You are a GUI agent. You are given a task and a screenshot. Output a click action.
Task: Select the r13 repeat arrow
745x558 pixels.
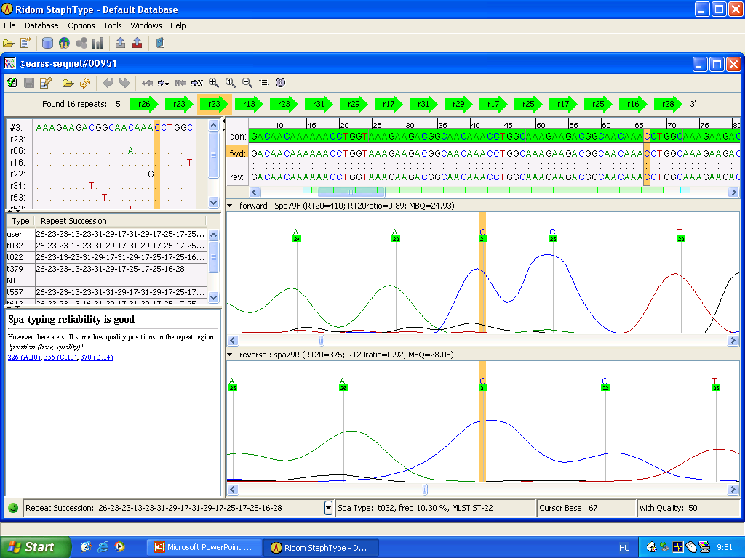coord(249,104)
